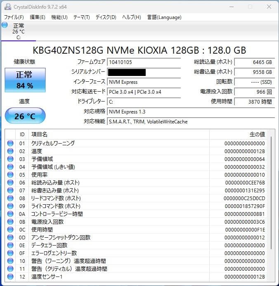Screen dimensions: 279x286
Task: Click status orb for 0C 使用時間 row
Action: (10, 229)
